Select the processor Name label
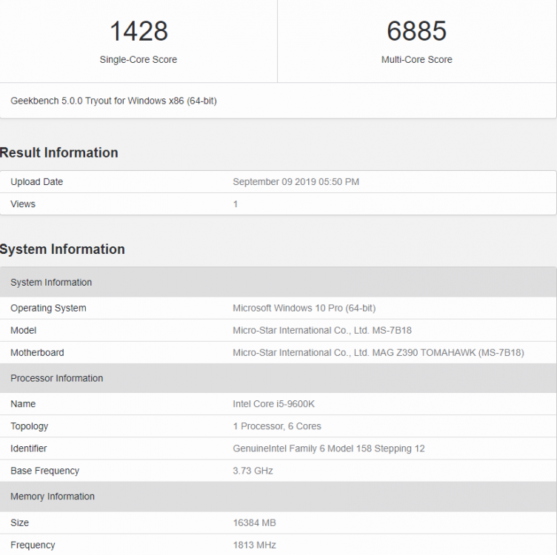 click(x=23, y=404)
